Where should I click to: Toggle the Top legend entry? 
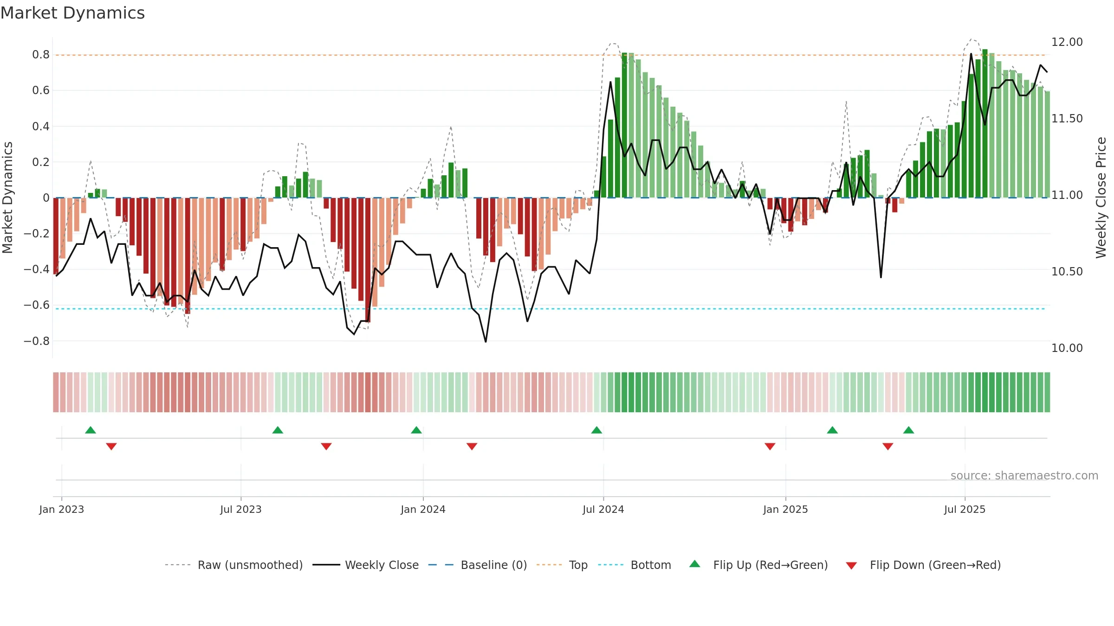coord(562,565)
